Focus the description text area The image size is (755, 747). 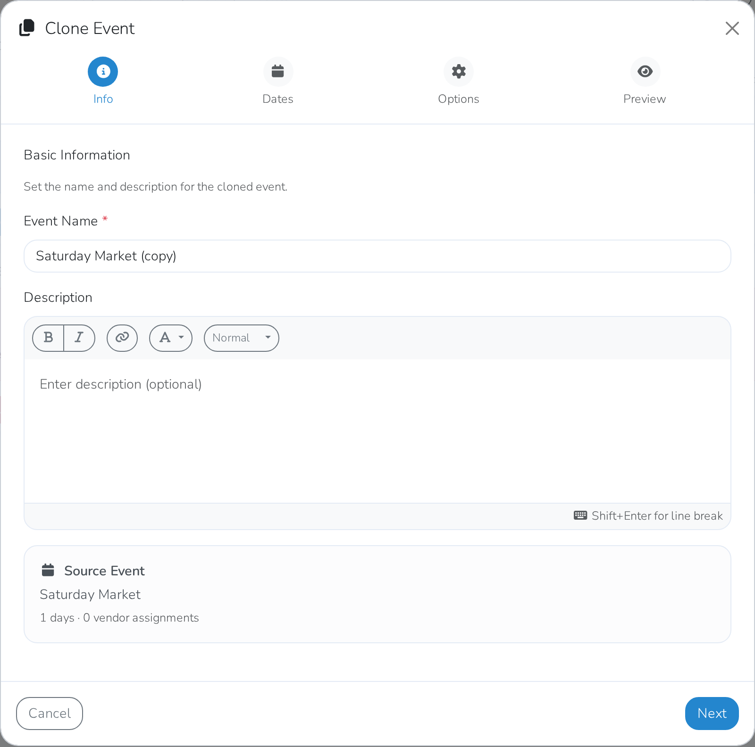377,431
